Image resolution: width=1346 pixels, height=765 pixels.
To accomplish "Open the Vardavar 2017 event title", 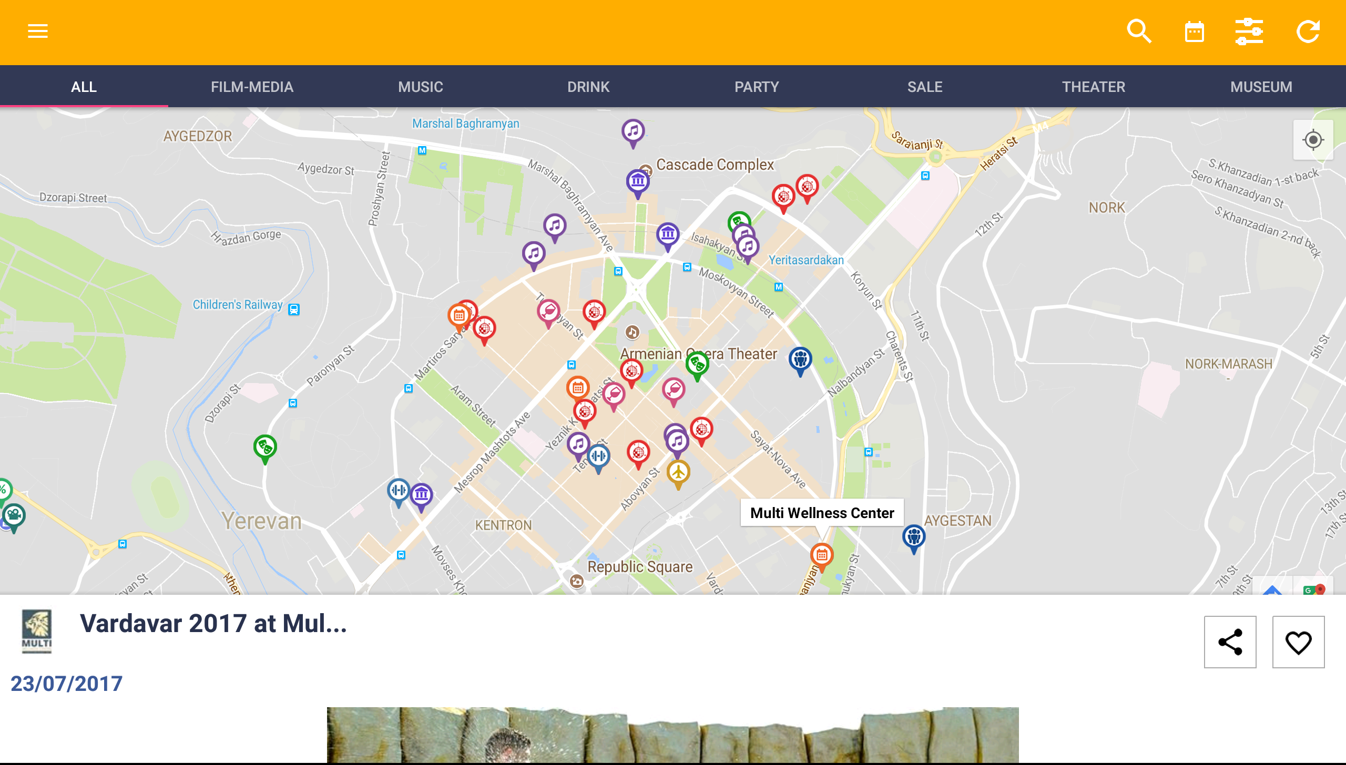I will point(213,624).
